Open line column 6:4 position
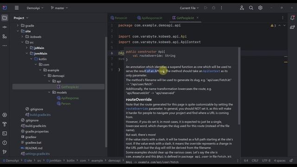The height and width of the screenshot is (167, 297). tap(246, 161)
